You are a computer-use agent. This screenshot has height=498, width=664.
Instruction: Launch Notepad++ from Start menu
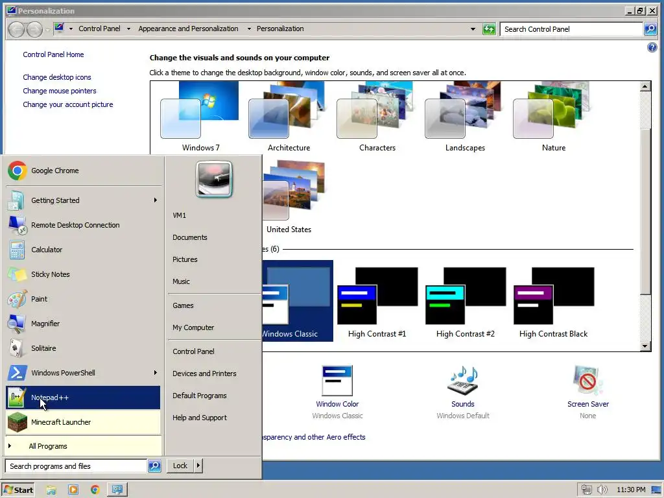[x=83, y=397]
